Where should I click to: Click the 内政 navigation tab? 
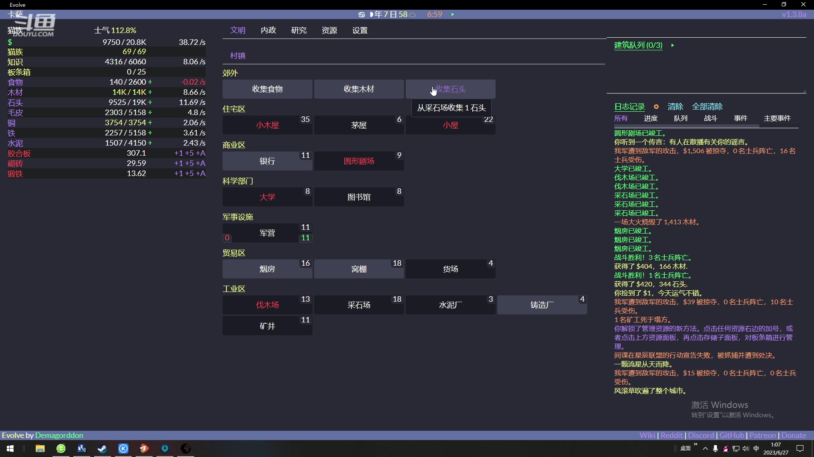coord(268,30)
